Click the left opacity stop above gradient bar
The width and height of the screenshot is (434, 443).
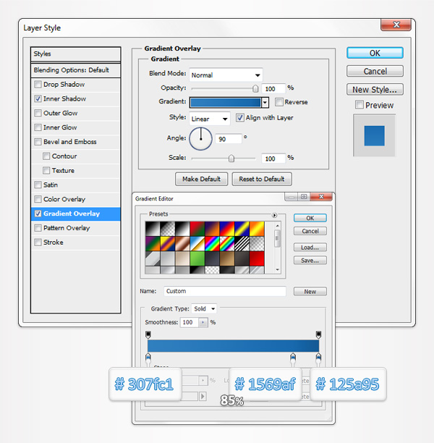148,335
